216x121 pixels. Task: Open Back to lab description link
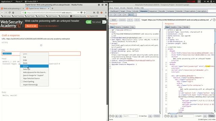49,26
